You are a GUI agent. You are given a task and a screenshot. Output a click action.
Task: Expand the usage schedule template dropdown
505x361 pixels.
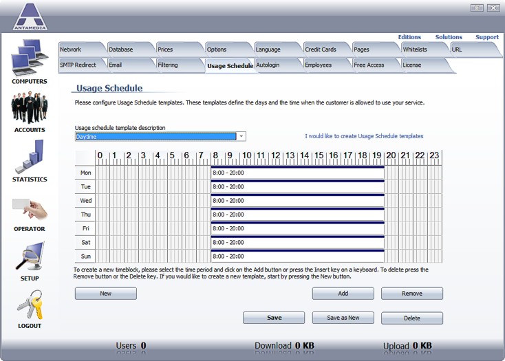click(x=241, y=136)
